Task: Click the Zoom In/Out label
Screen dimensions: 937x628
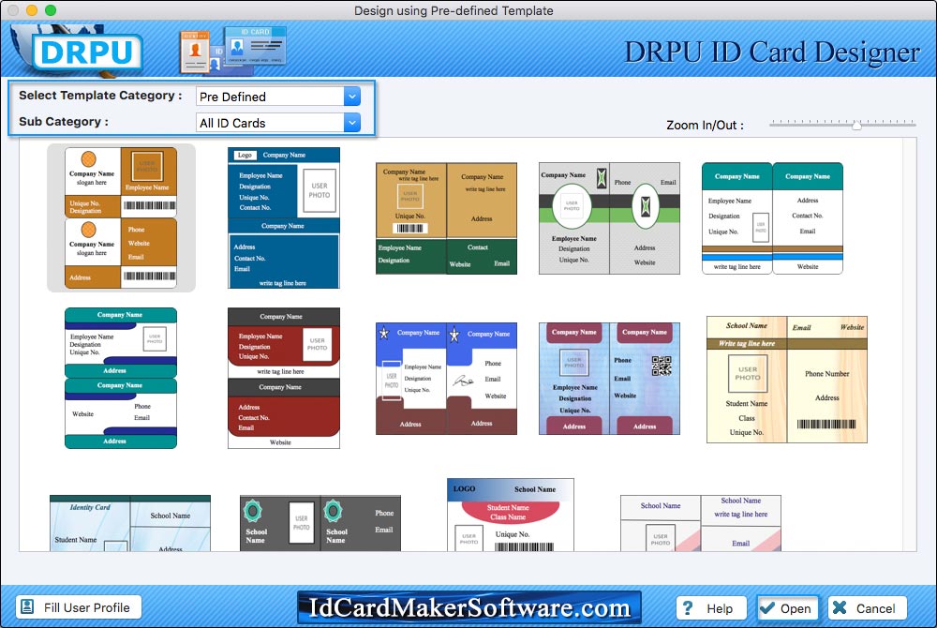Action: 706,125
